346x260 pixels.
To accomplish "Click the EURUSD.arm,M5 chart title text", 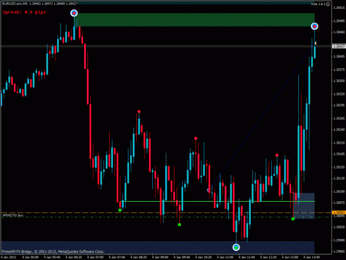I will point(15,4).
